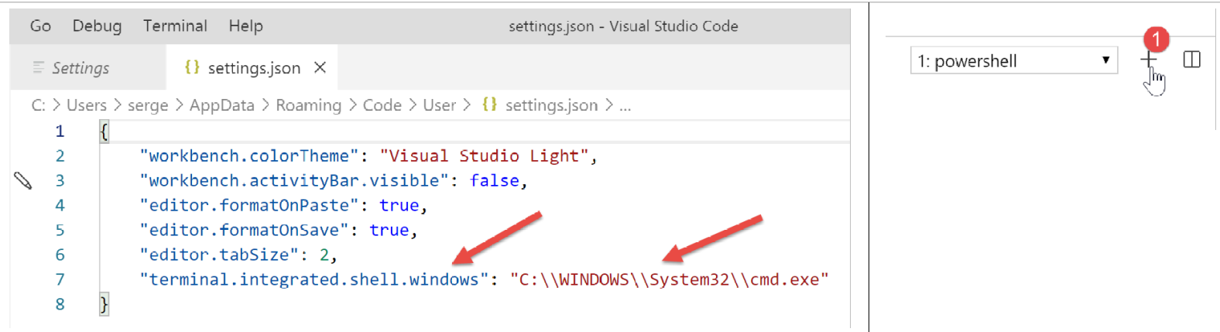This screenshot has height=332, width=1220.
Task: Click line number 7 in the gutter
Action: point(60,279)
